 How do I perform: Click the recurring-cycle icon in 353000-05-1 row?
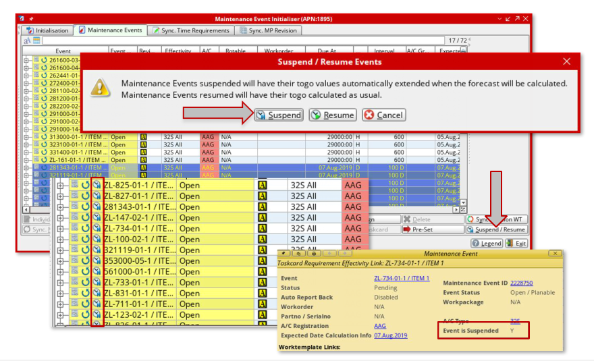[86, 260]
